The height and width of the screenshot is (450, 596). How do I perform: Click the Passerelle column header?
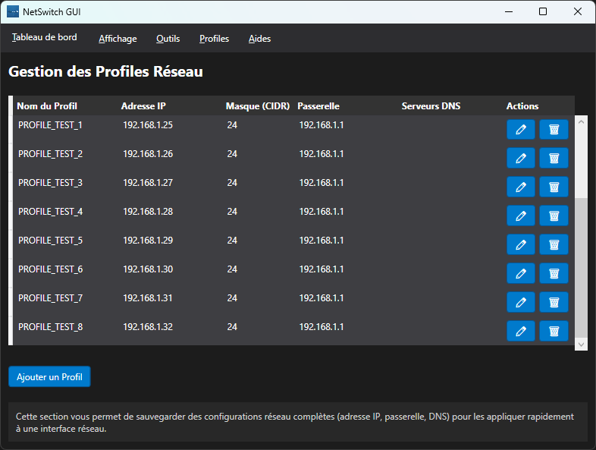point(318,106)
